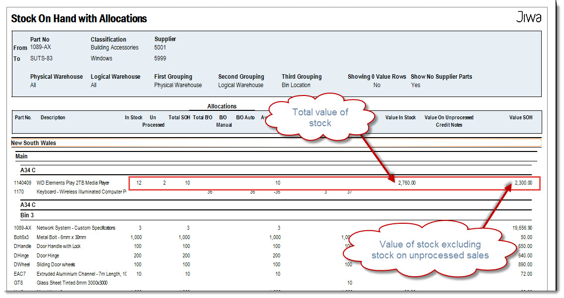Click the "Total SOH" column header
564x298 pixels.
coord(179,117)
